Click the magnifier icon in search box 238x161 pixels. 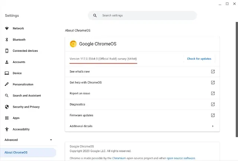coord(95,15)
